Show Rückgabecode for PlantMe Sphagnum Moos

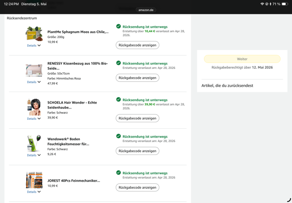138,45
